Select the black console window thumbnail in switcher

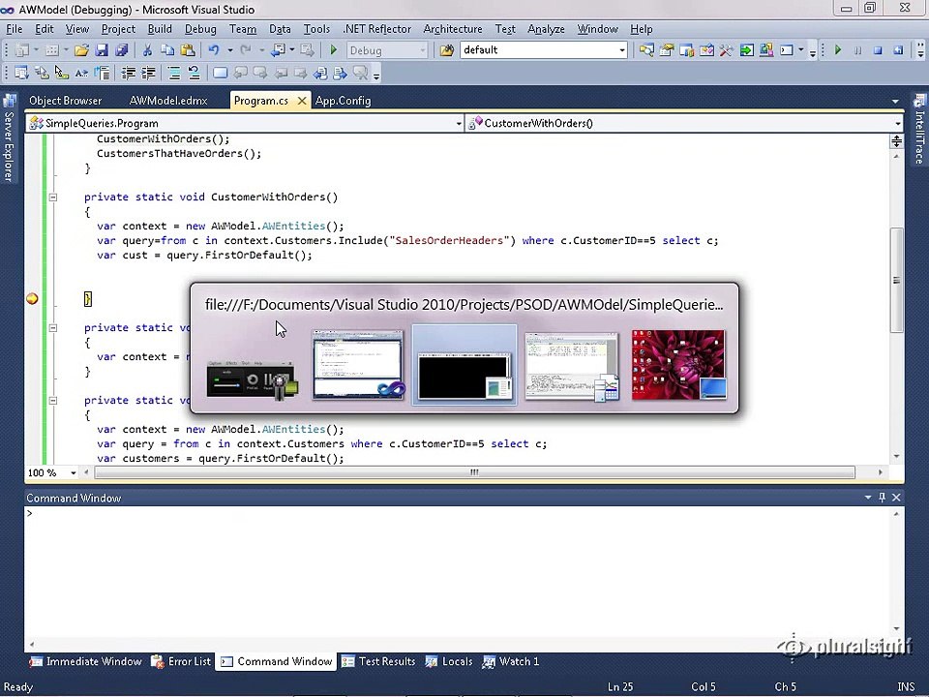(464, 365)
